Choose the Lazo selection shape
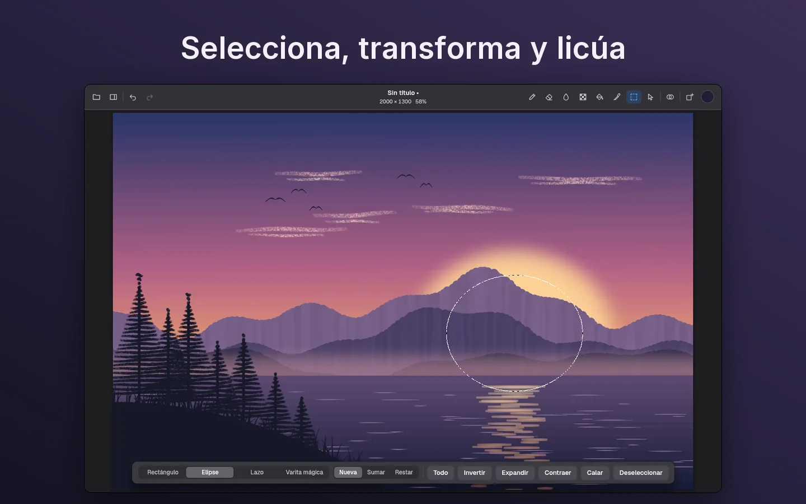The height and width of the screenshot is (504, 806). (x=257, y=473)
